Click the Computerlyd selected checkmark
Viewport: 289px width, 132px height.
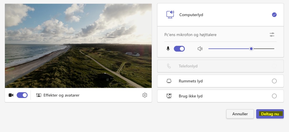[274, 15]
